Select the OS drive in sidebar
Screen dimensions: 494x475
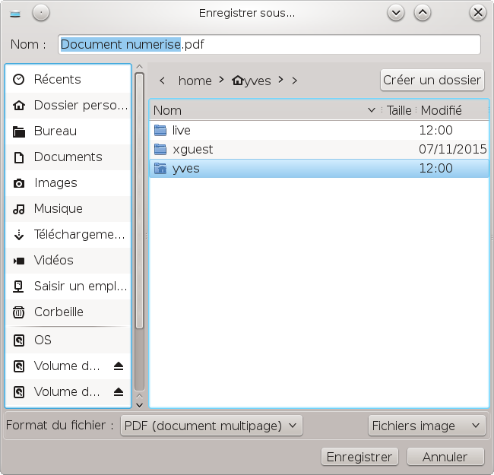[43, 340]
